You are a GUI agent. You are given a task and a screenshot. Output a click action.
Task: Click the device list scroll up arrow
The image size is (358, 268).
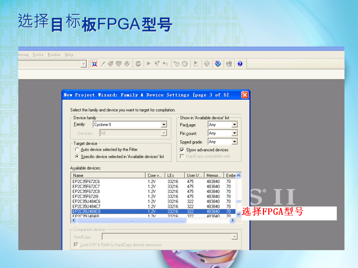coord(239,175)
